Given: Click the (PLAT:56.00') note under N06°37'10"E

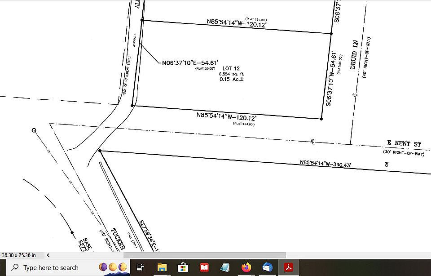Looking at the screenshot, I should coord(205,68).
